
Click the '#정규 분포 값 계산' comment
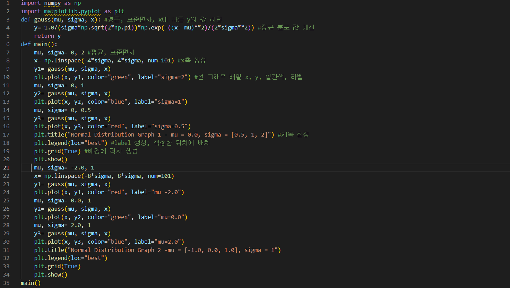(x=286, y=28)
